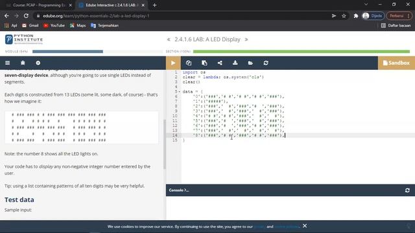Viewport: 415px width, 233px height.
Task: Go back in browser history
Action: (x=6, y=16)
